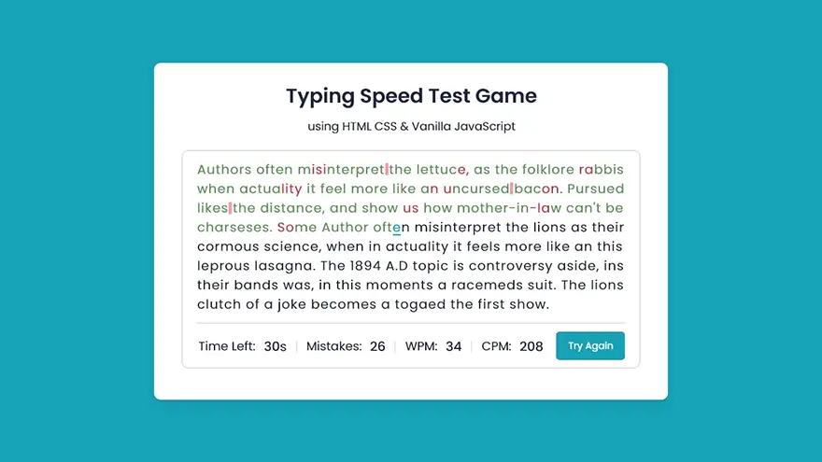Click the word folklore in the passage
822x462 pixels.
point(546,170)
